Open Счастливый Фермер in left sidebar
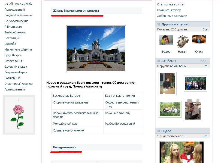This screenshot has width=218, height=163. tap(18, 84)
